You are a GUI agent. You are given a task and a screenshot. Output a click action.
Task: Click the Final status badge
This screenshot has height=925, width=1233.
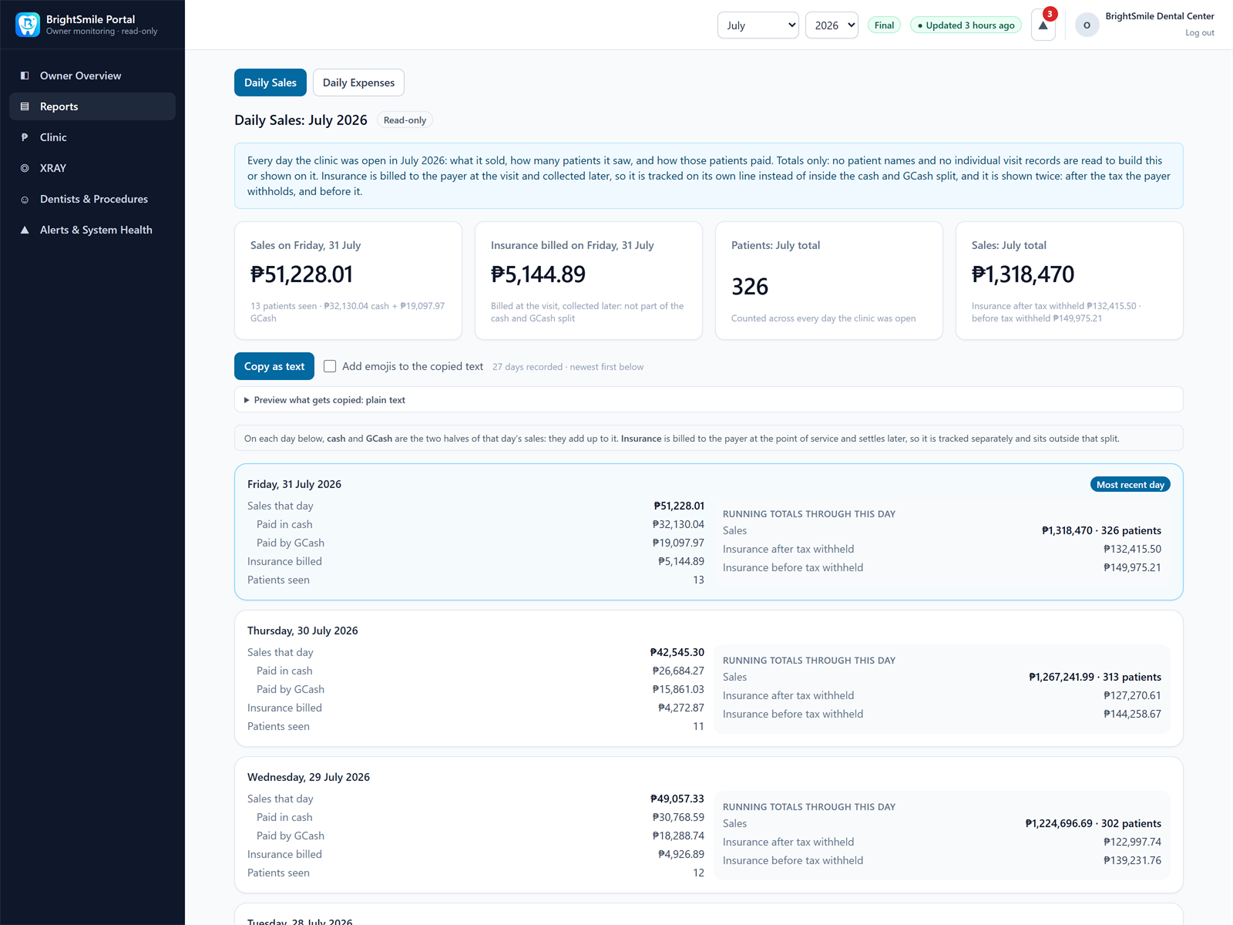coord(884,25)
